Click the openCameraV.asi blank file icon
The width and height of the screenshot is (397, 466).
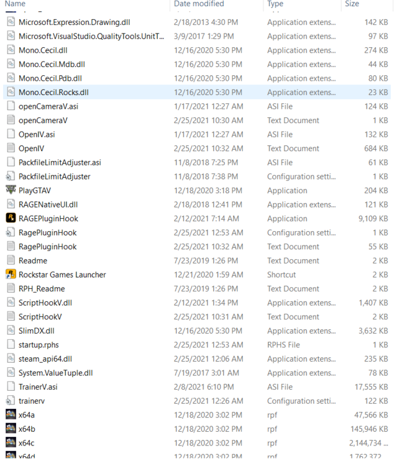[x=11, y=106]
